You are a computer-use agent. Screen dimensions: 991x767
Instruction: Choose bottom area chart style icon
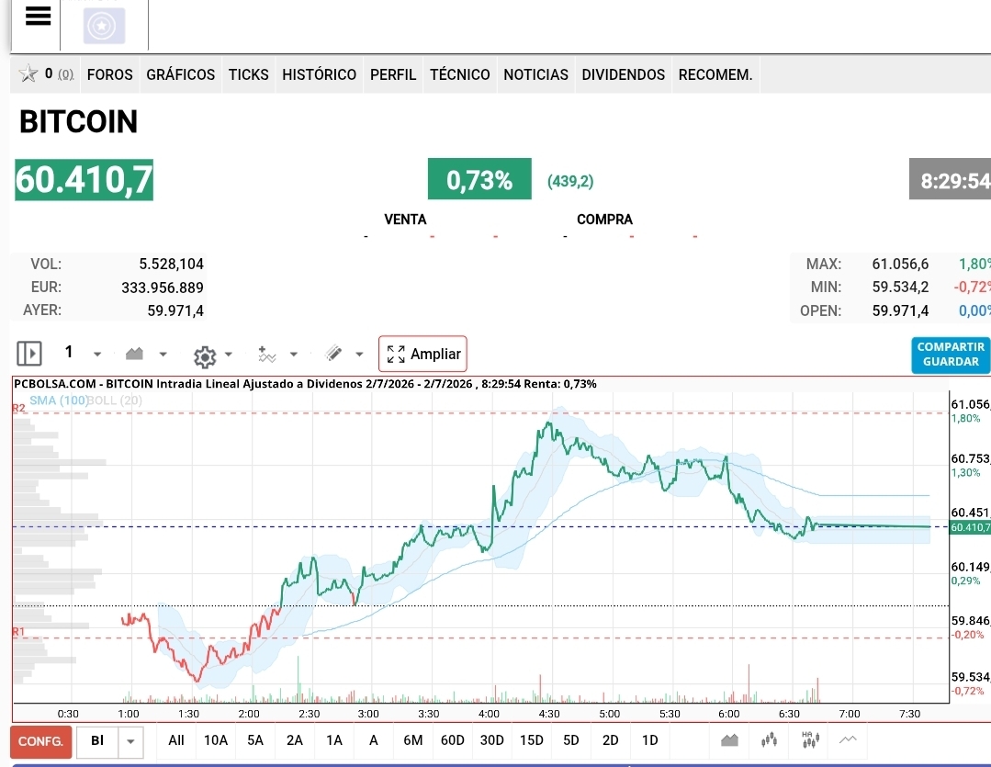[x=729, y=739]
